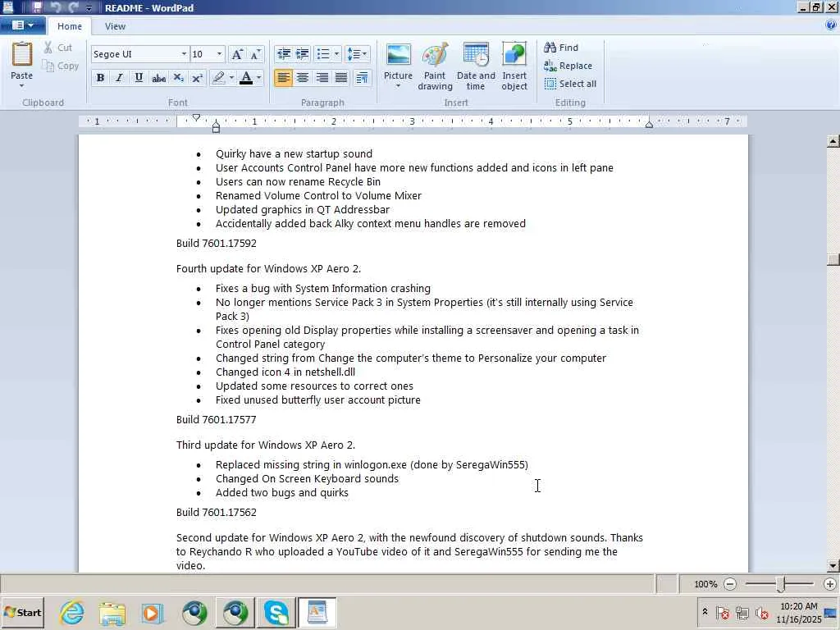The image size is (840, 630).
Task: Open Windows Media Player on taskbar
Action: click(x=153, y=613)
